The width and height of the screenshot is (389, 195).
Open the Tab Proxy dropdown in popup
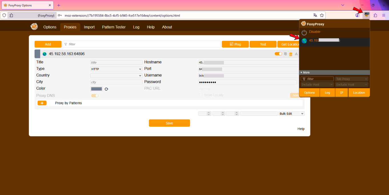tap(352, 79)
